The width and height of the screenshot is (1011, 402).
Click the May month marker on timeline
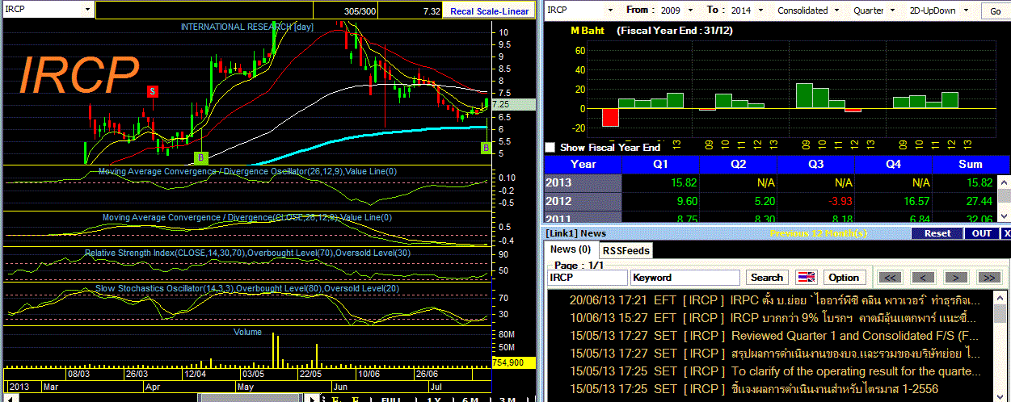tap(246, 387)
